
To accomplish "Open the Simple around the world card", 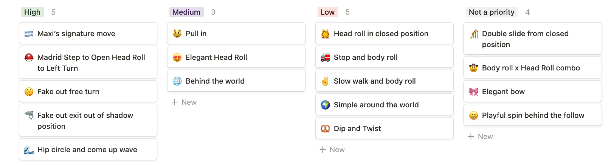I will (385, 105).
